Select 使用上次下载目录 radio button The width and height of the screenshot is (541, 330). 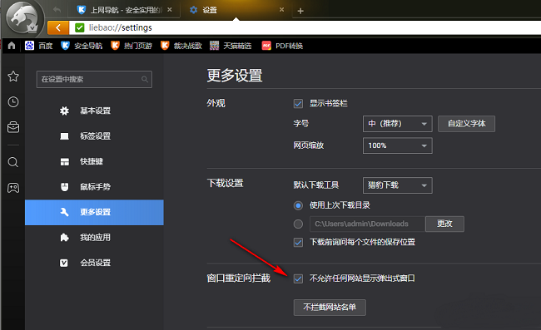coord(298,205)
